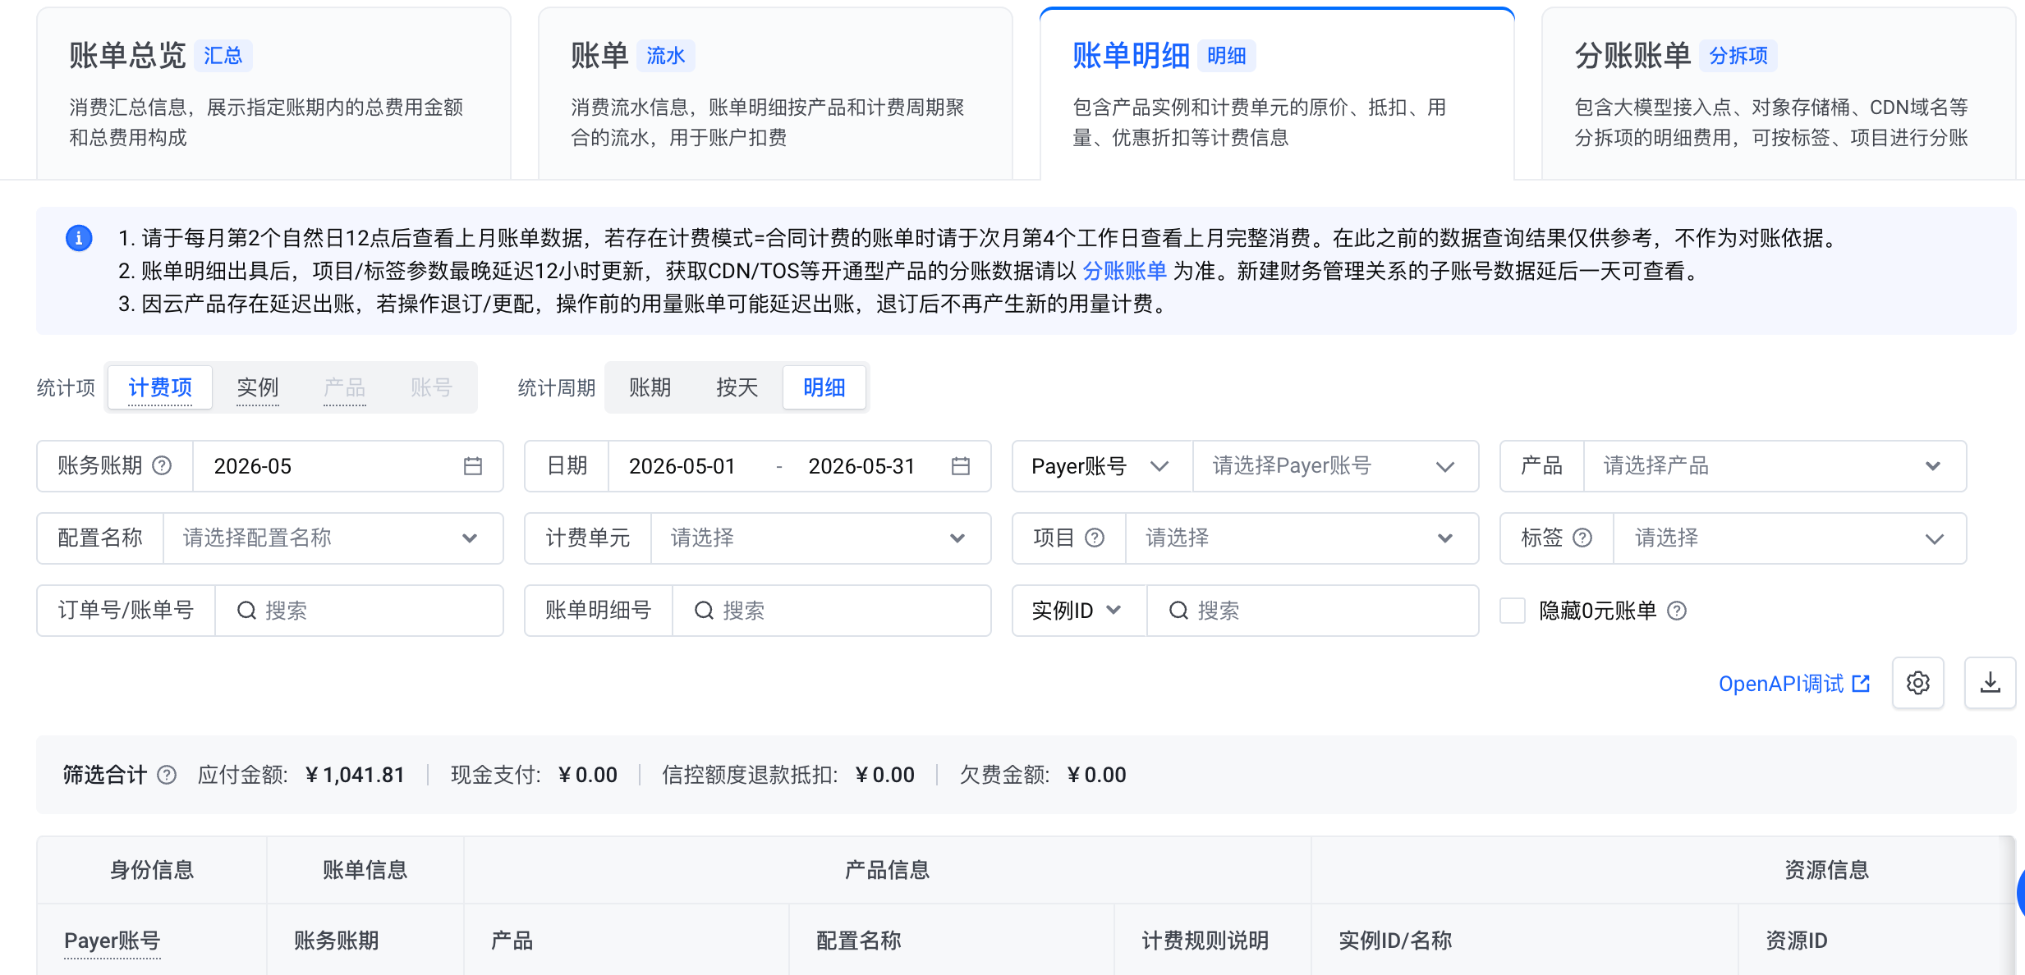The image size is (2025, 975).
Task: Open 账单明细 tab
Action: (1277, 94)
